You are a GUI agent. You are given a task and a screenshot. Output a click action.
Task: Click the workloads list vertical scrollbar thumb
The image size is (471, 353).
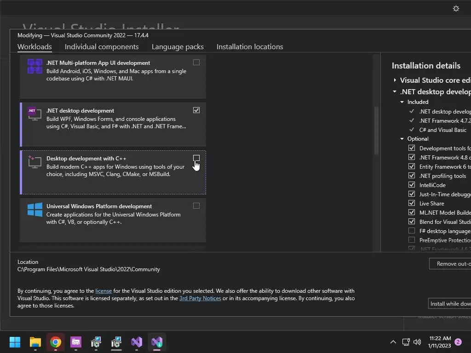tap(376, 131)
